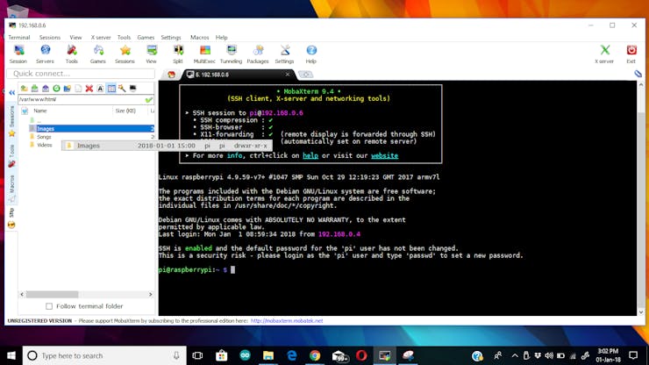Image resolution: width=649 pixels, height=365 pixels.
Task: Open the Tools toolbar button
Action: pos(72,54)
